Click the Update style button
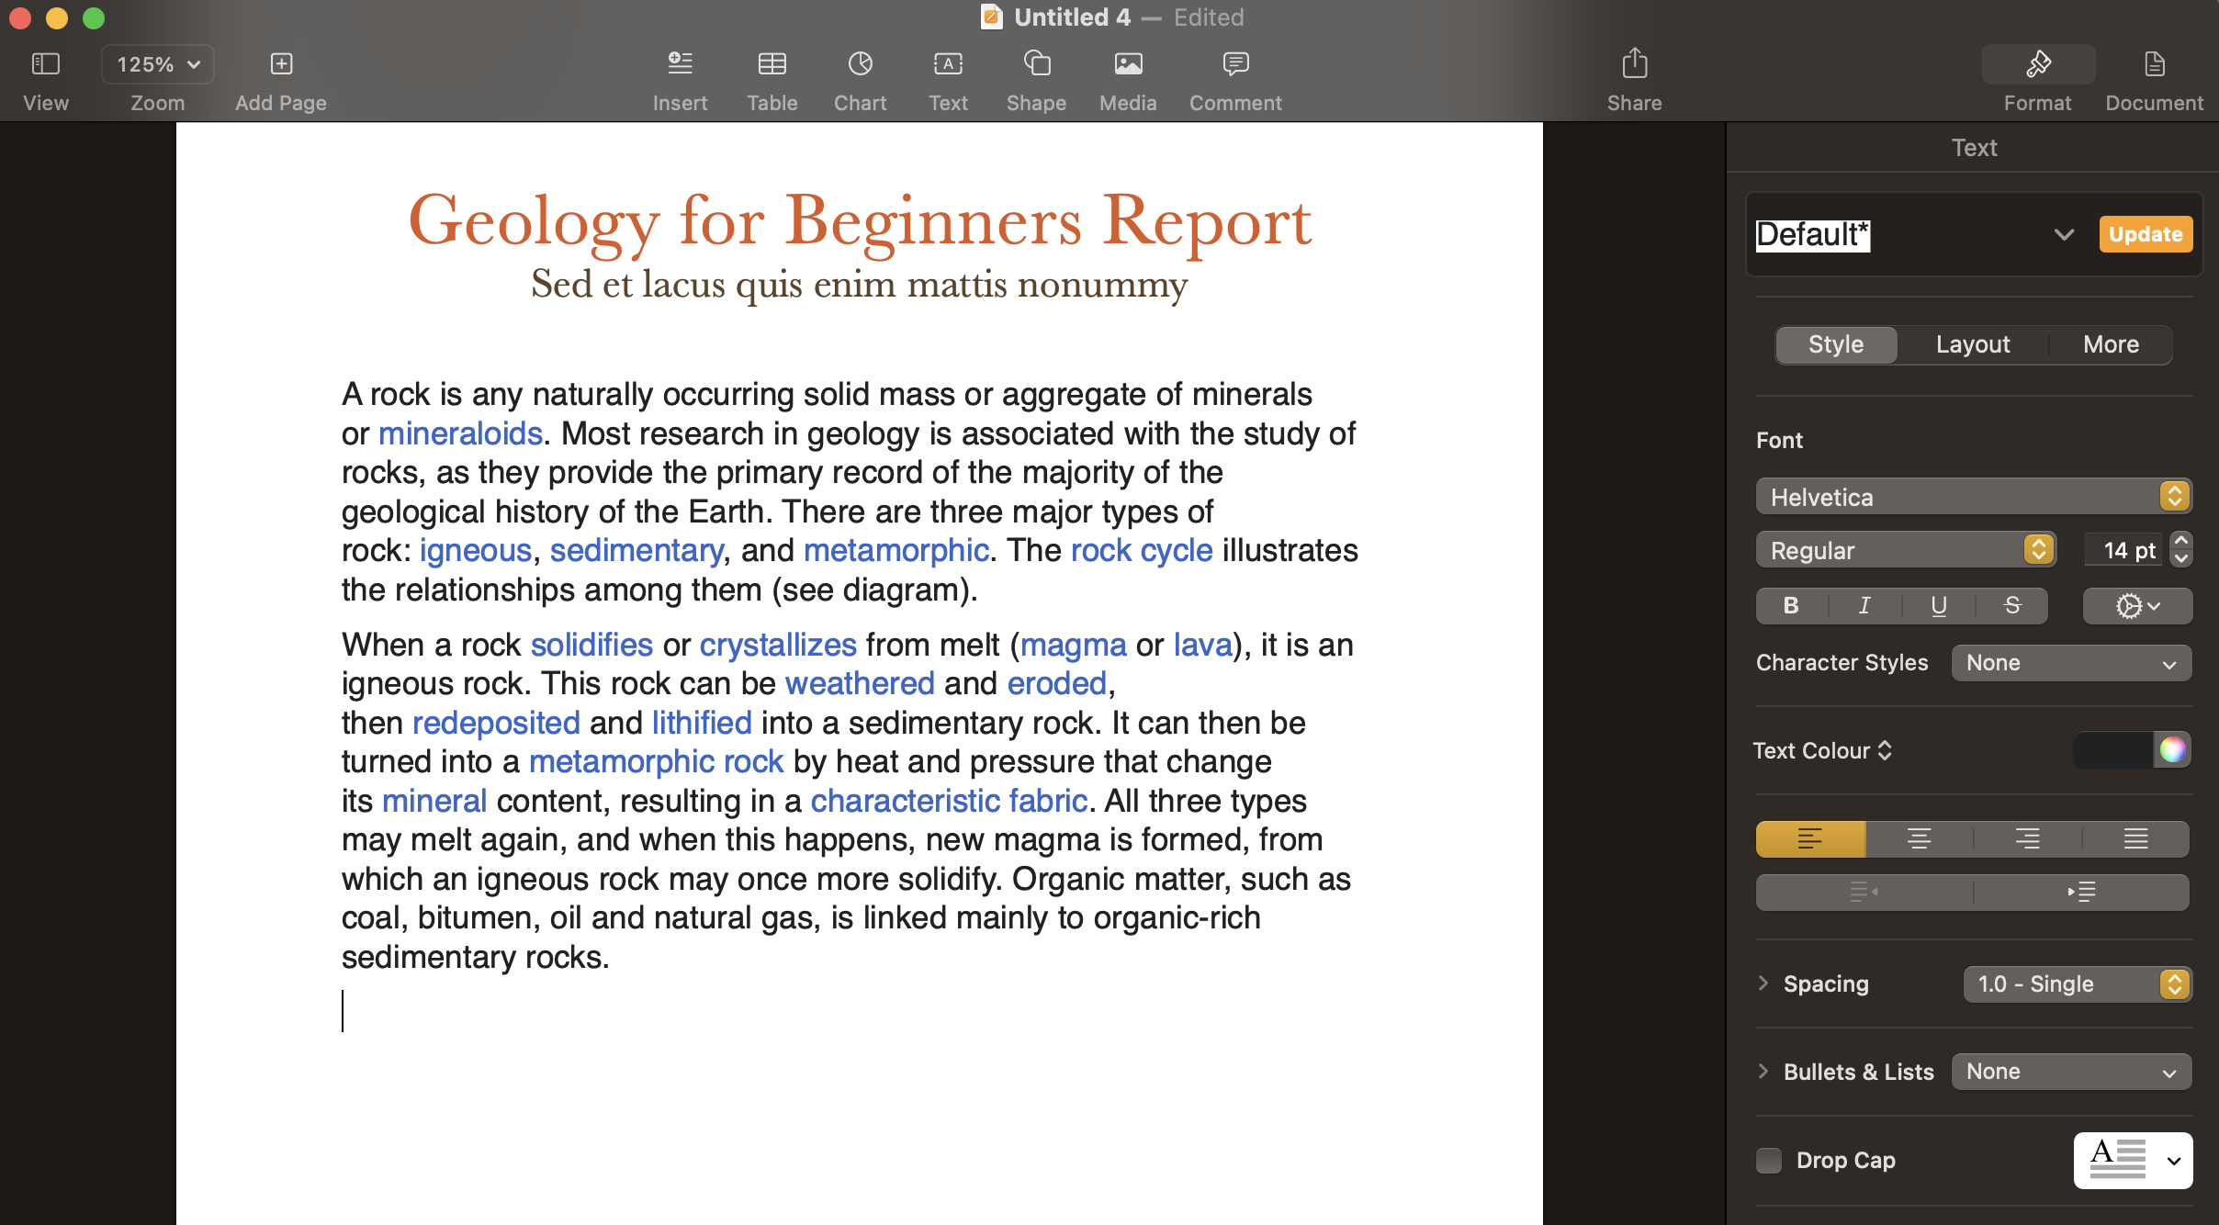 coord(2146,234)
